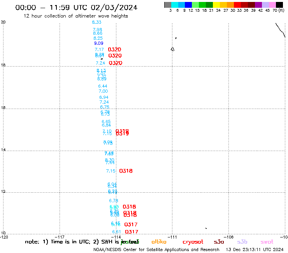
Task: Click the wave height value 6.76
Action: click(114, 200)
